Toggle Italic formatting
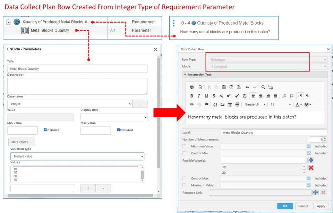This screenshot has width=333, height=213. 199,96
